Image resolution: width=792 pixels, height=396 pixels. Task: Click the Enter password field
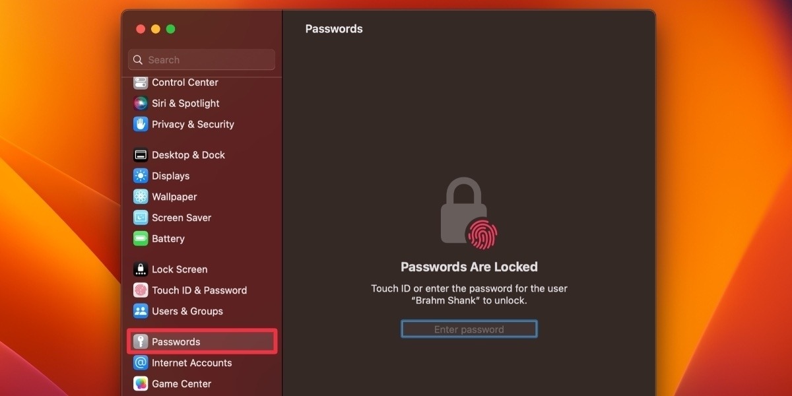469,329
